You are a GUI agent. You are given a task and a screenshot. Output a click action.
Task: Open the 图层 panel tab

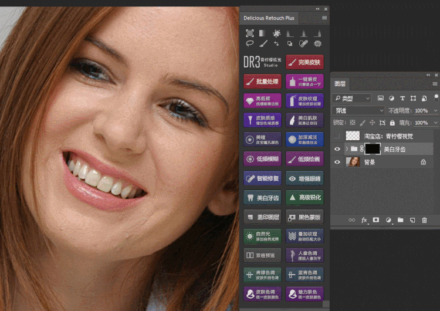pyautogui.click(x=340, y=84)
